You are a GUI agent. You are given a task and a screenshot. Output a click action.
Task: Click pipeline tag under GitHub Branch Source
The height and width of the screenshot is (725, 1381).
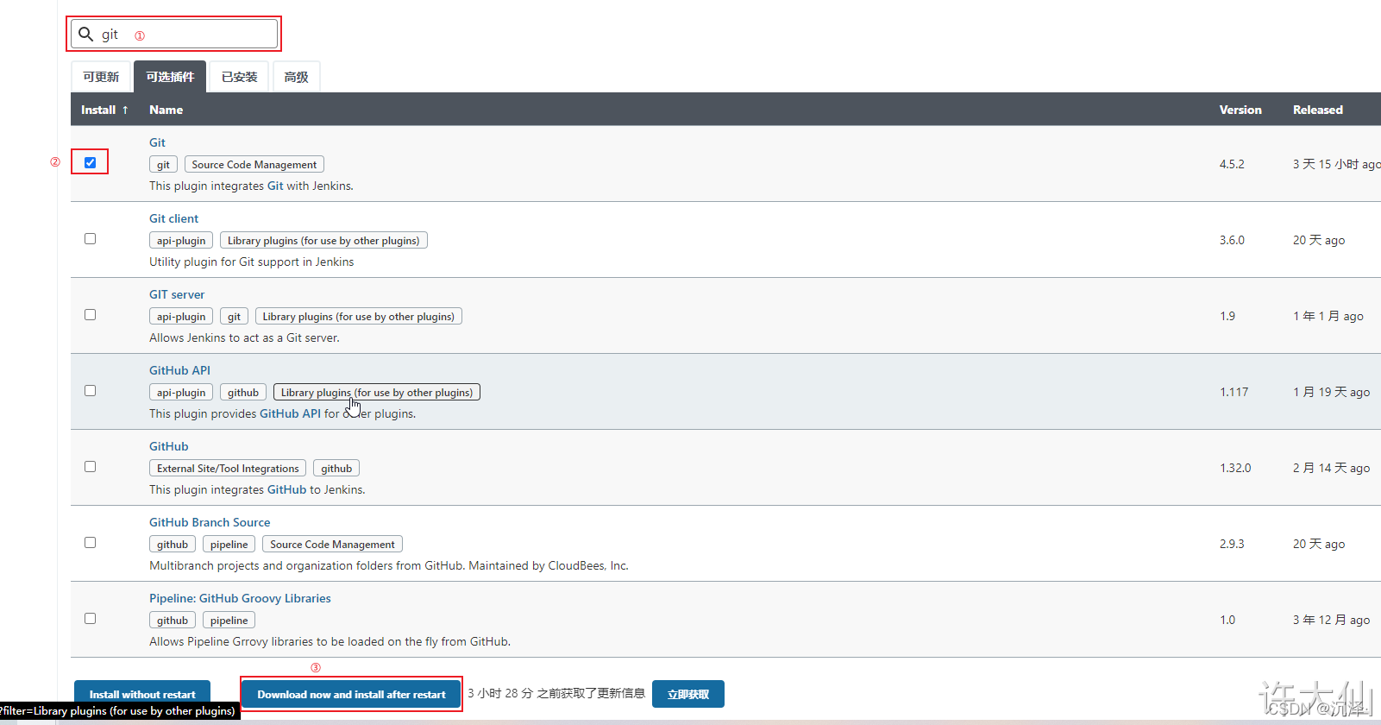229,544
